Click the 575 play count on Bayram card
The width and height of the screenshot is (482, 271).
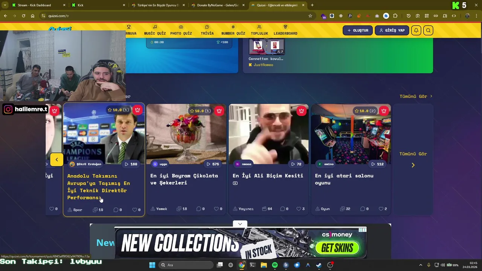213,164
